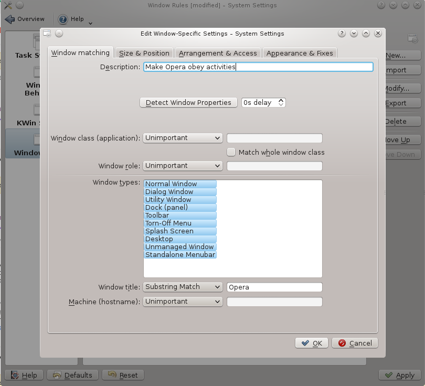Click the window menu icon in dialog titlebar
The image size is (425, 386).
coord(47,33)
